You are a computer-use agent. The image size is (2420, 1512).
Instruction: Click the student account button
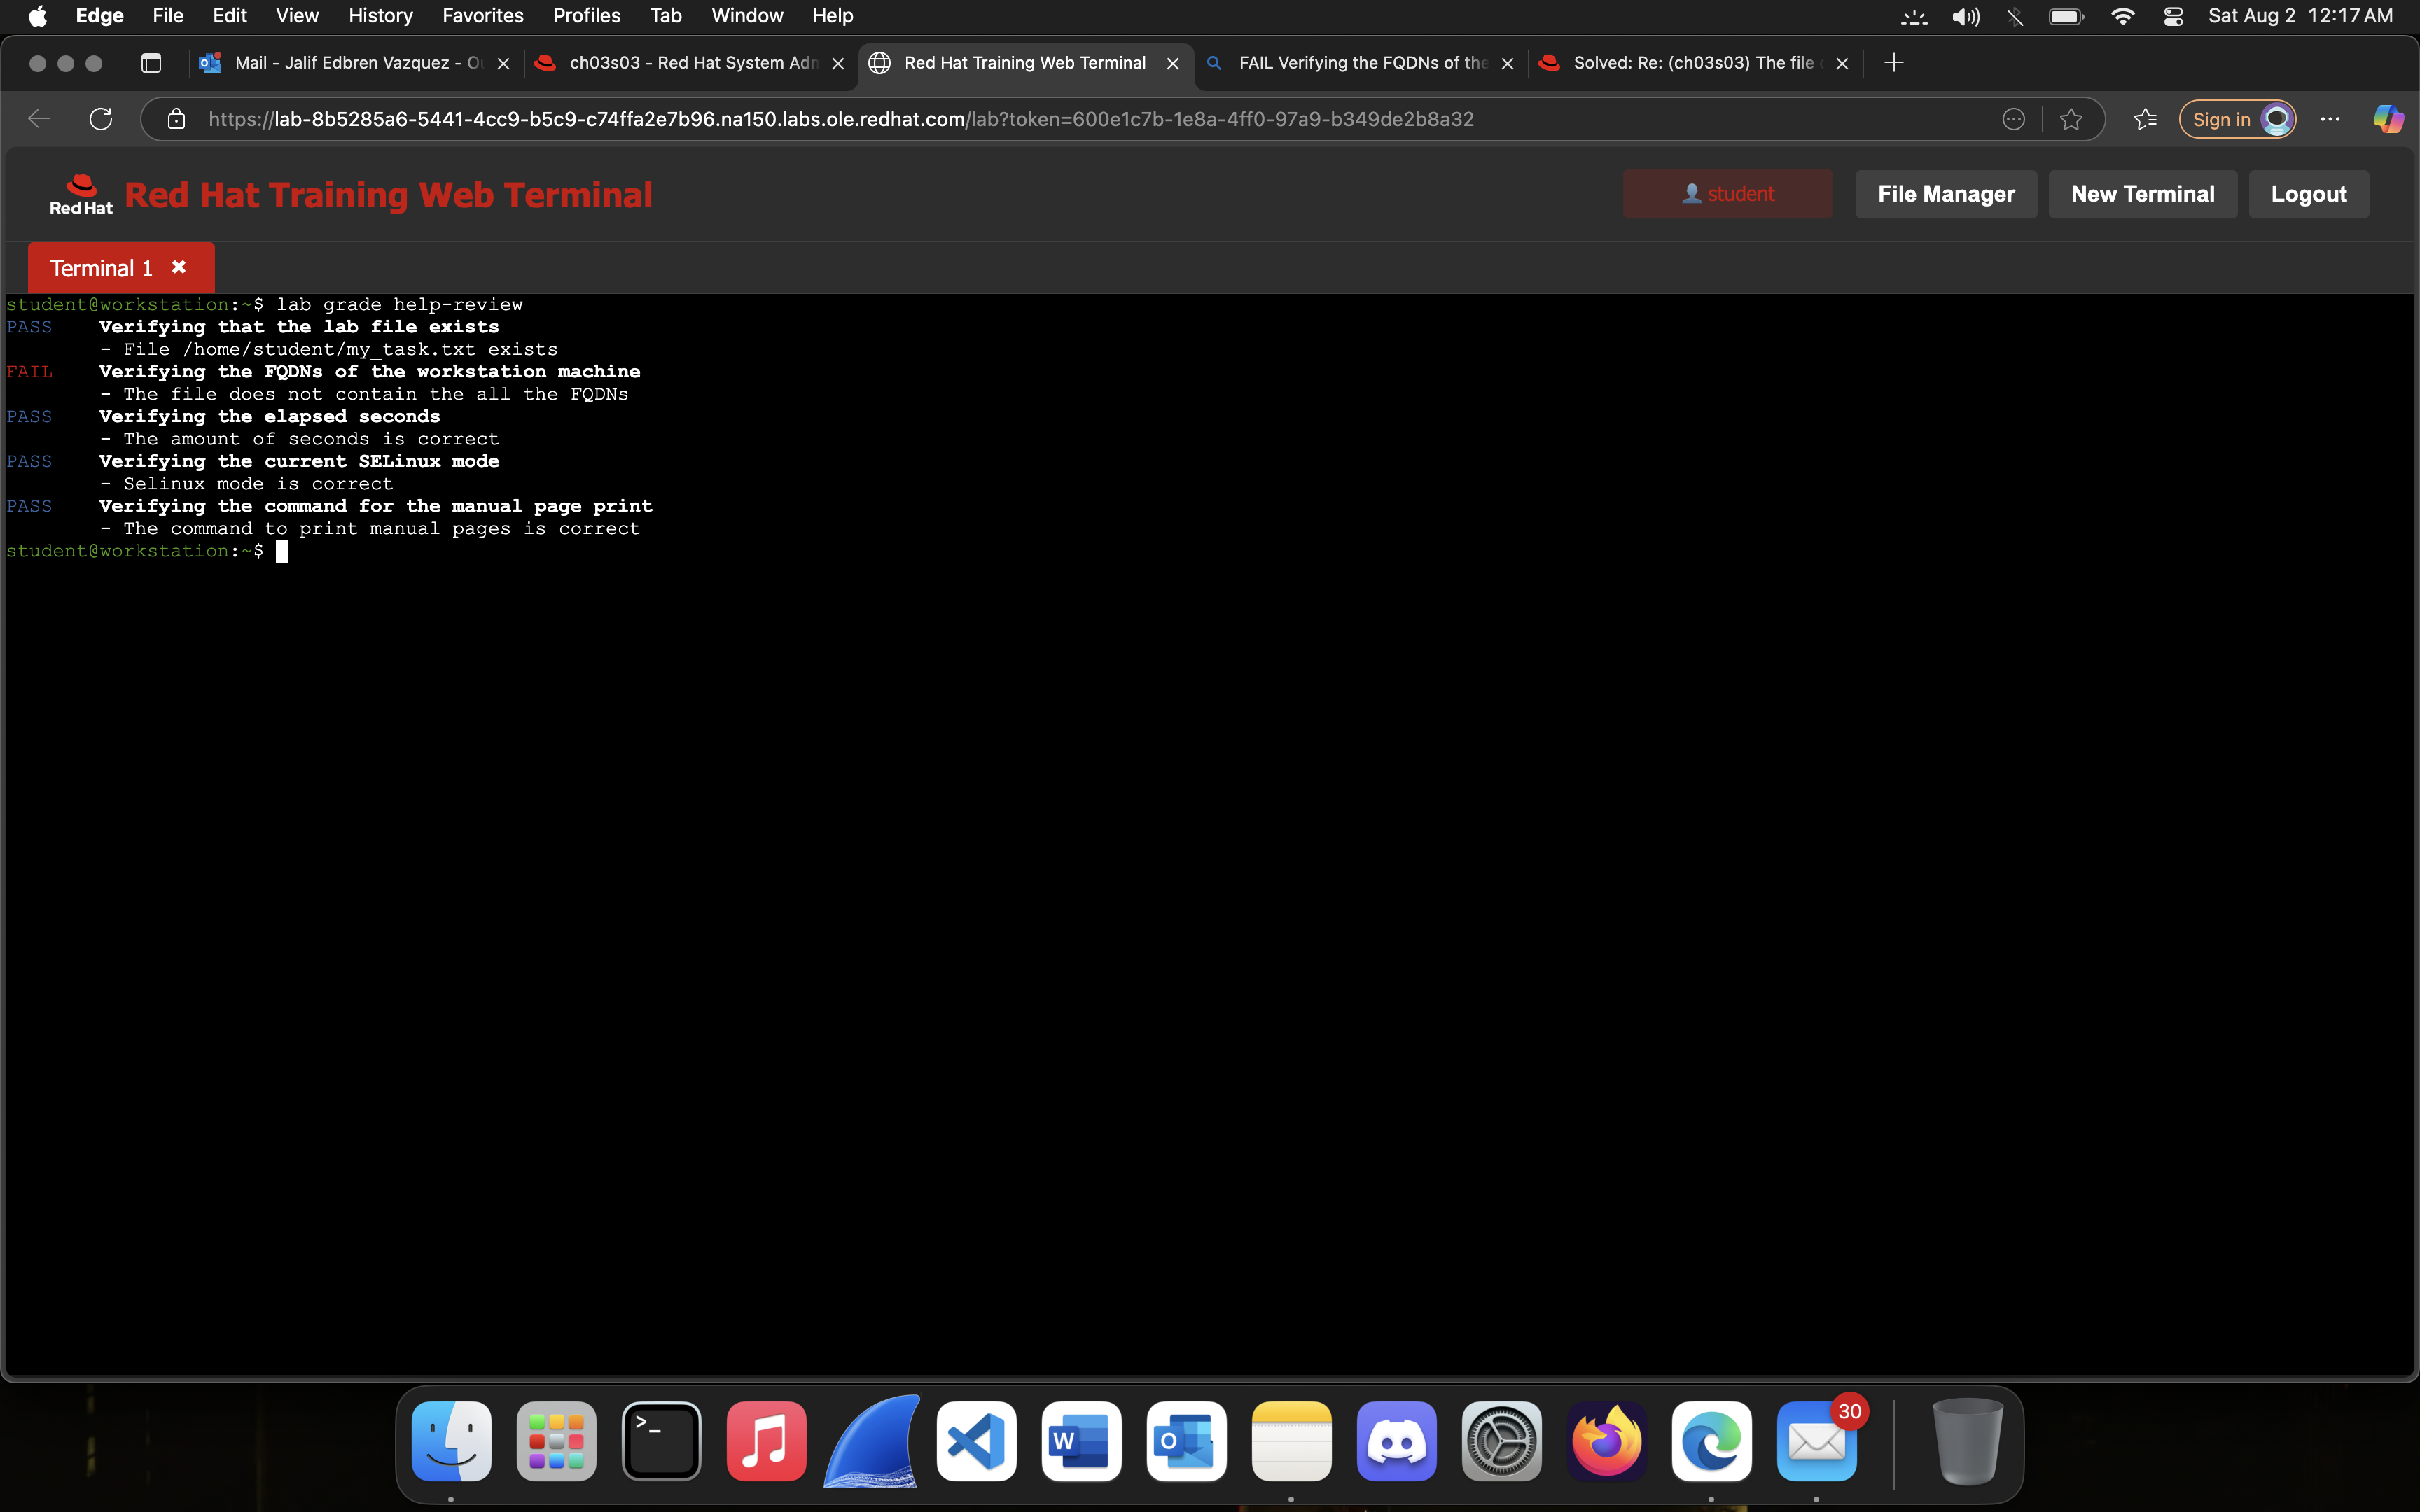pos(1727,193)
